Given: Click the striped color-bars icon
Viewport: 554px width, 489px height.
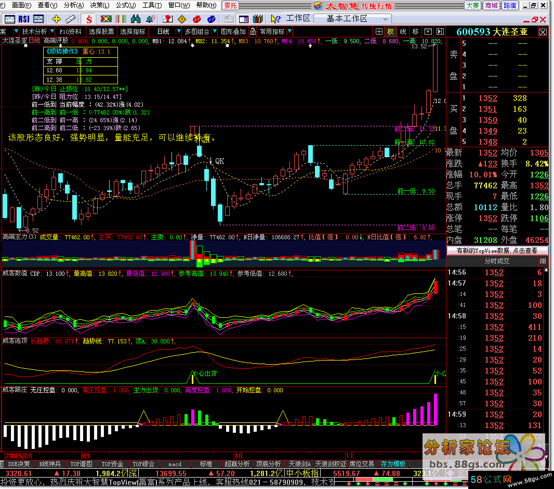Looking at the screenshot, I should (121, 19).
